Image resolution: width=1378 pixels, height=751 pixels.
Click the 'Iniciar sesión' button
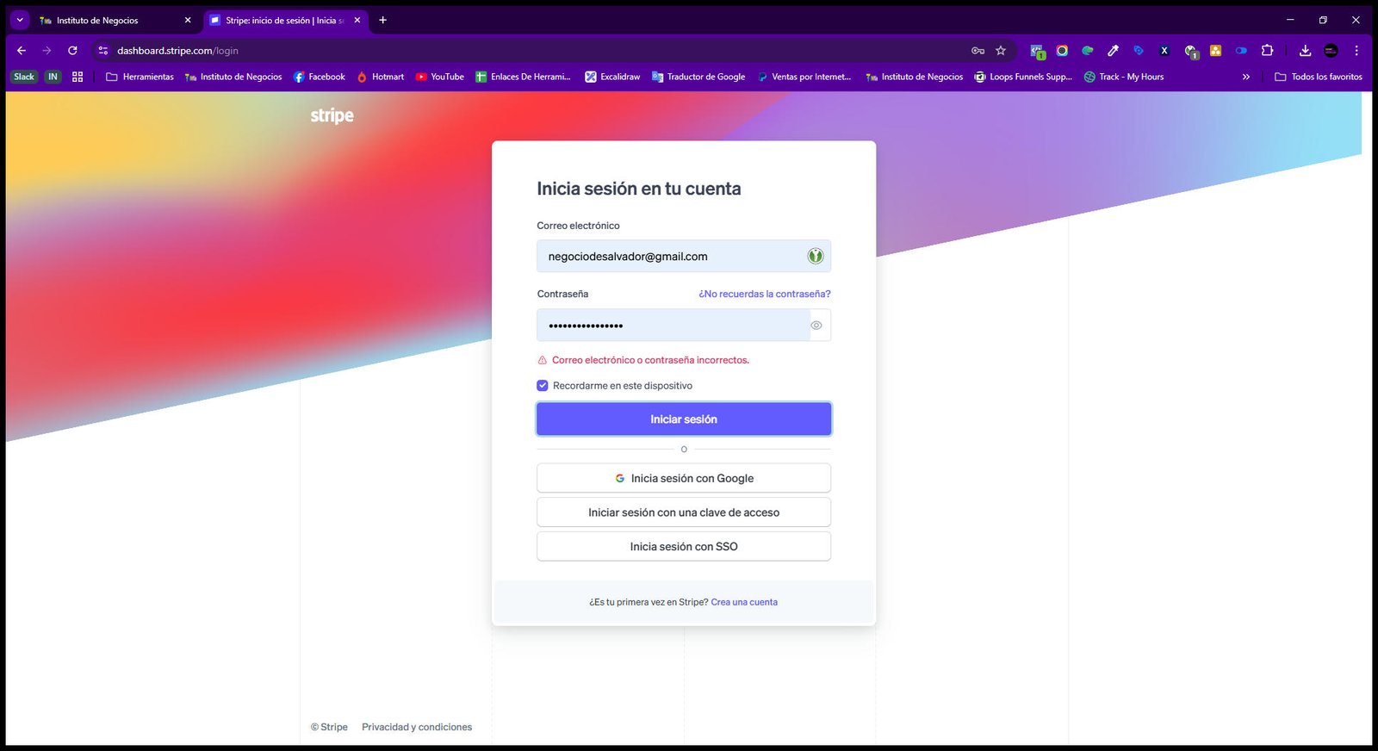click(x=684, y=419)
